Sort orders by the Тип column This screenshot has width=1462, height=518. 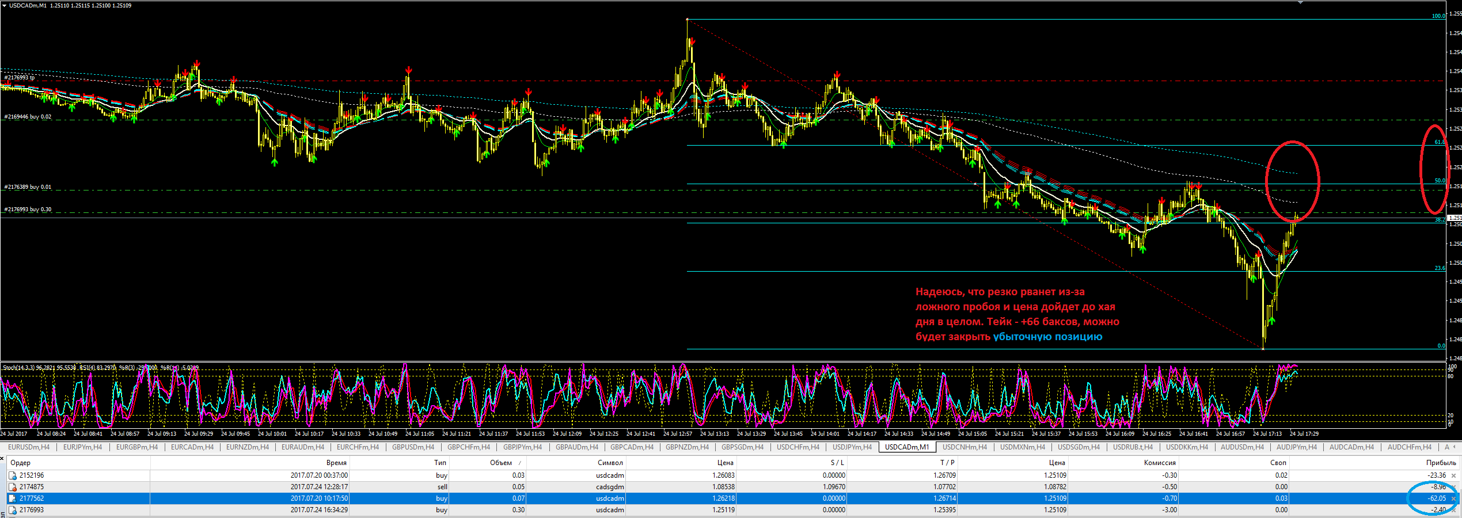399,463
